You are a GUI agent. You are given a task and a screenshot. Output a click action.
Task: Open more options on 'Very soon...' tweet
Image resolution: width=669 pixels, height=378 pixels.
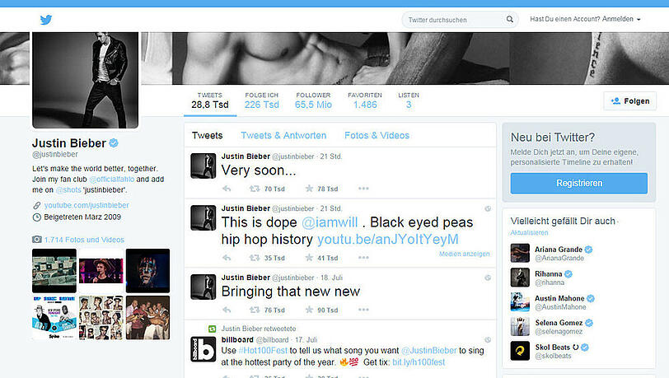[363, 188]
